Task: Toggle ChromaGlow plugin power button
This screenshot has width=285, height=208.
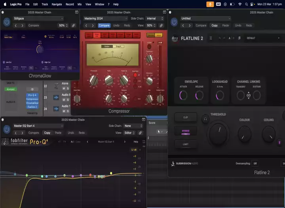Action: 7,22
